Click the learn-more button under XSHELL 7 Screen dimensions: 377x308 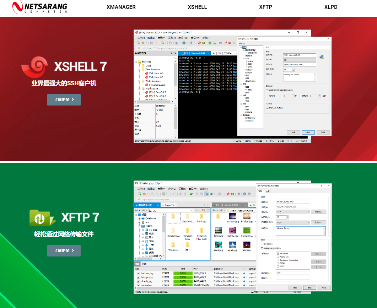(x=64, y=99)
